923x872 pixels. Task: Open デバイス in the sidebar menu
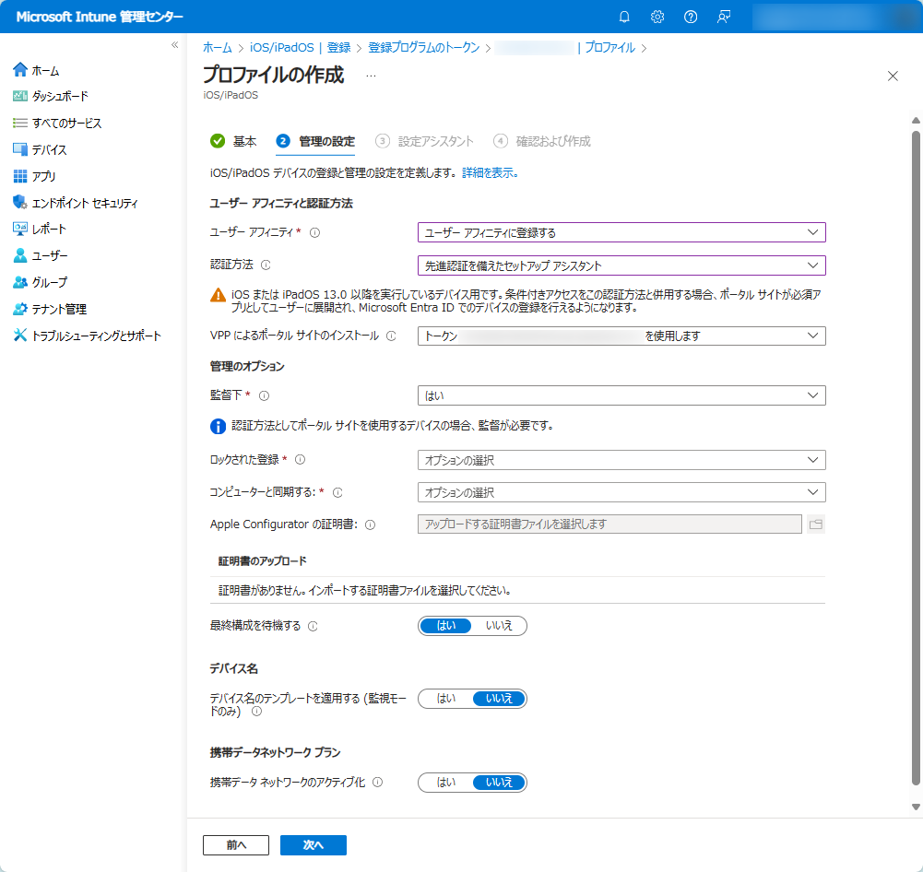tap(50, 149)
